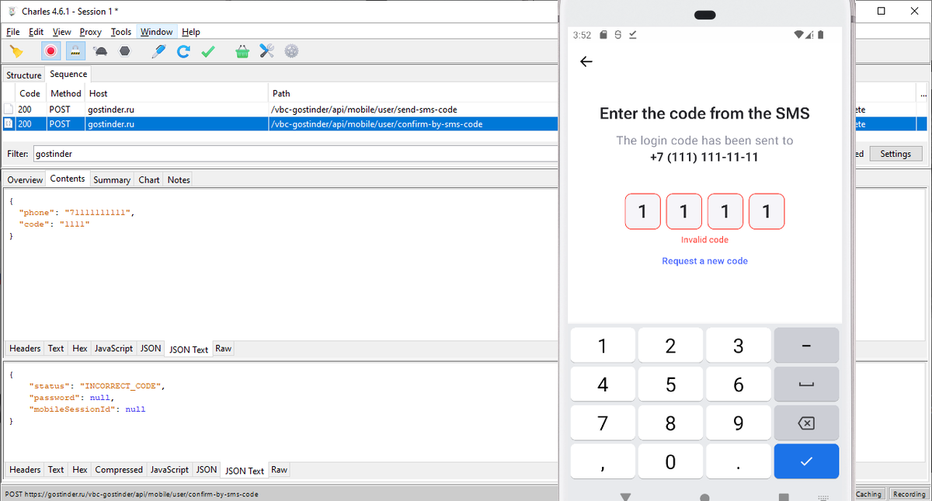Image resolution: width=932 pixels, height=501 pixels.
Task: Toggle SSL proxying padlock icon
Action: point(75,51)
